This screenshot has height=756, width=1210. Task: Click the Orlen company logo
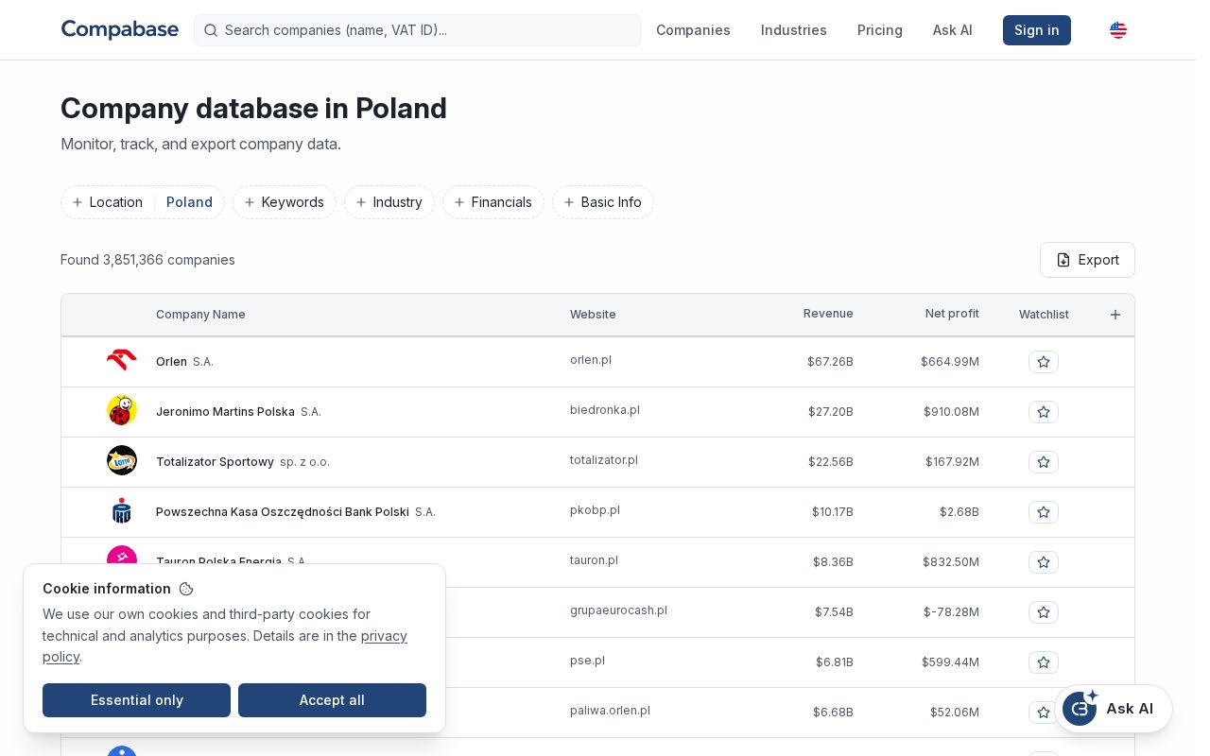tap(122, 361)
